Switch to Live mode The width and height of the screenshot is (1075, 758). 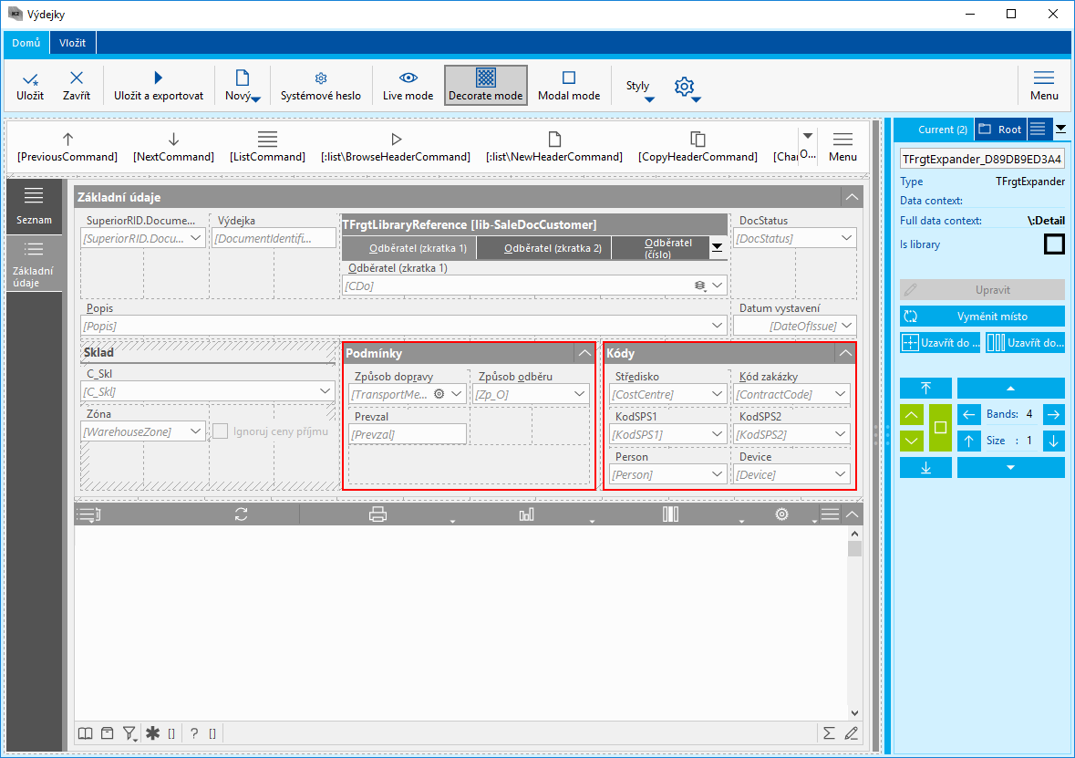(408, 85)
